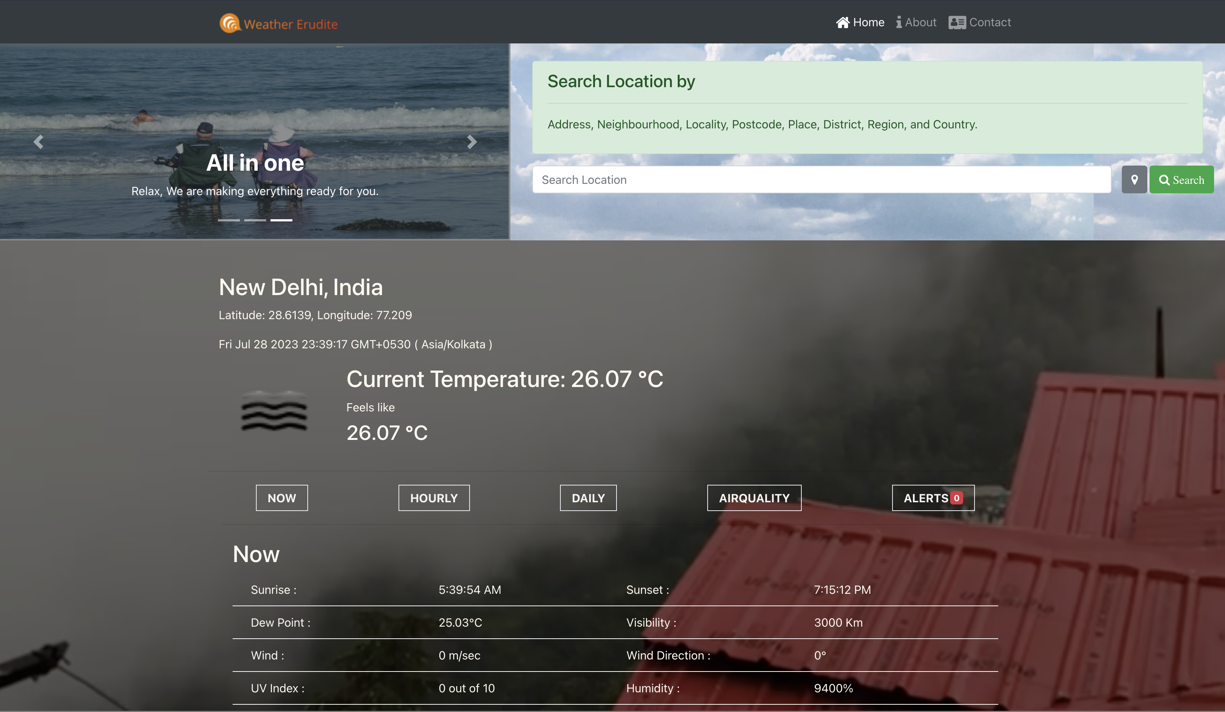Select second carousel indicator bar

(255, 220)
